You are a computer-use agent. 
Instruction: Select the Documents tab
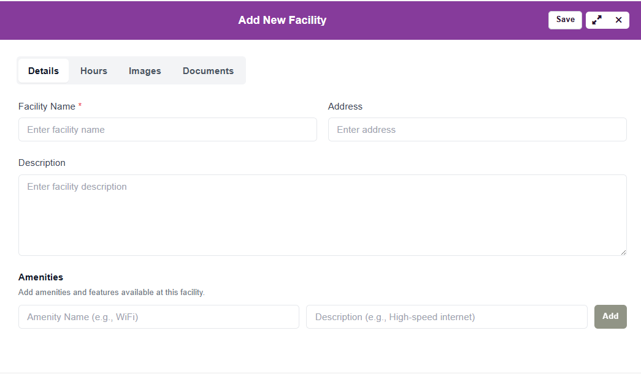208,71
